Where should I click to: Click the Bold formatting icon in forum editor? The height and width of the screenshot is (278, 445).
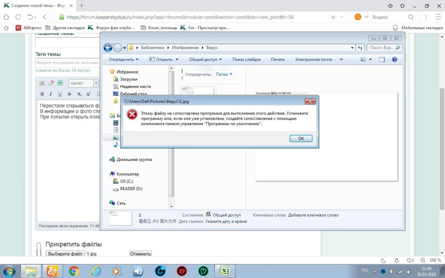click(x=42, y=94)
